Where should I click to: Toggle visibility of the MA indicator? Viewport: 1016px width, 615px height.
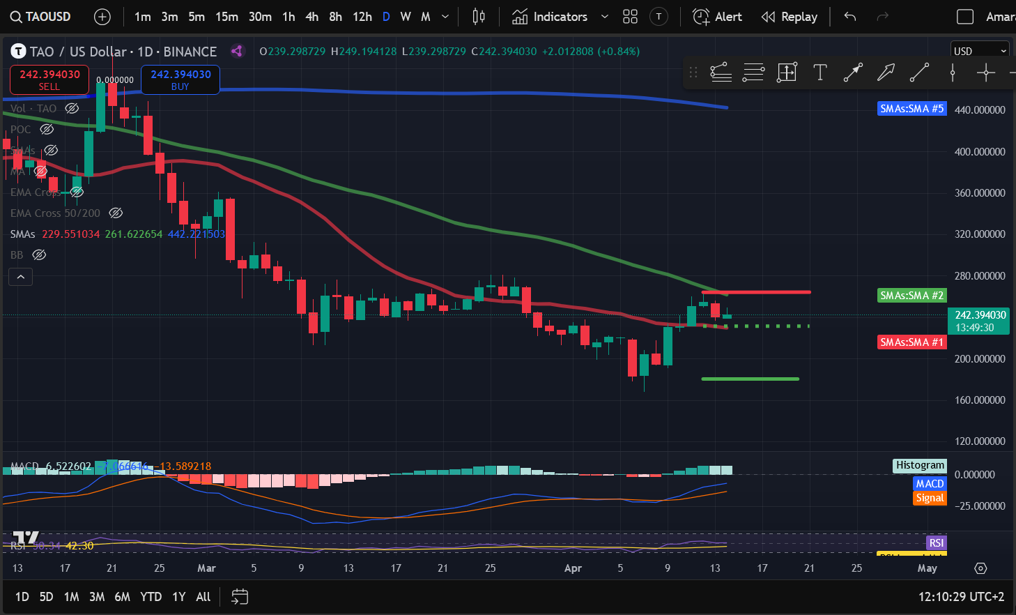(x=40, y=171)
